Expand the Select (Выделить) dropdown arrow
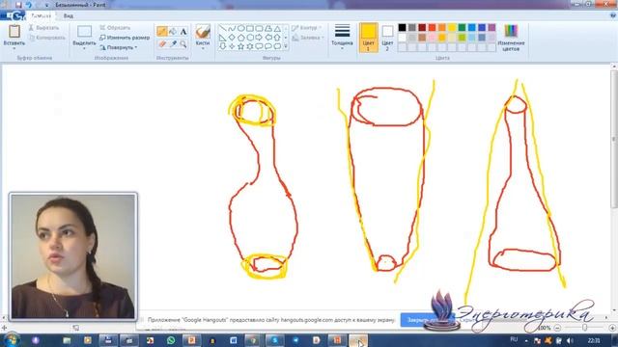The image size is (618, 347). point(84,47)
